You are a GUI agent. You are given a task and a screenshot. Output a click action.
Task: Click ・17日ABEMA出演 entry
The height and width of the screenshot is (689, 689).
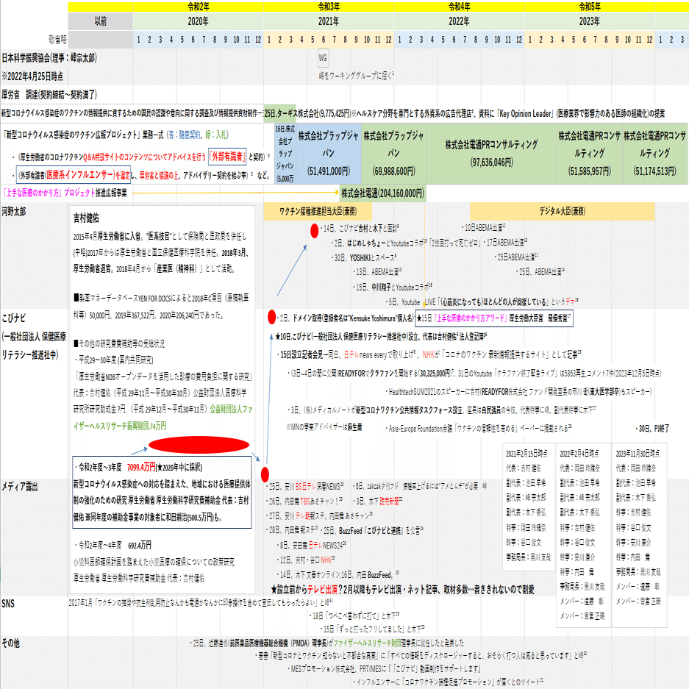click(505, 243)
